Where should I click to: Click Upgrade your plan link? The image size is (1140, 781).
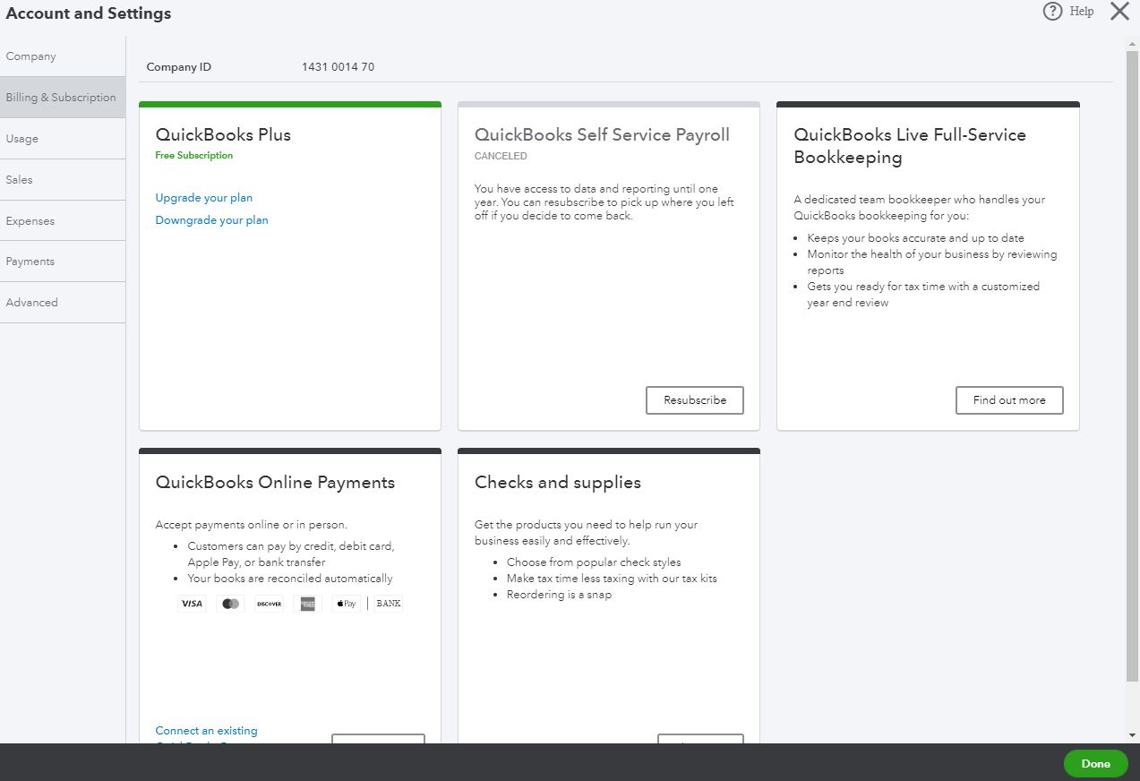(x=204, y=198)
